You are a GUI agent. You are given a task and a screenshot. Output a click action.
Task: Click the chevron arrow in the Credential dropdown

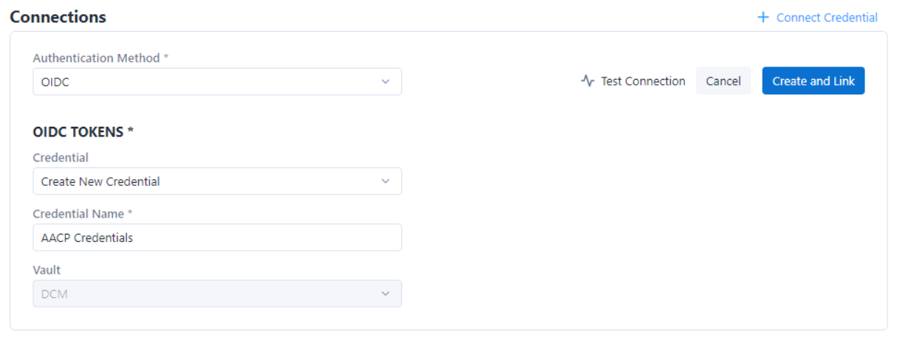[385, 181]
